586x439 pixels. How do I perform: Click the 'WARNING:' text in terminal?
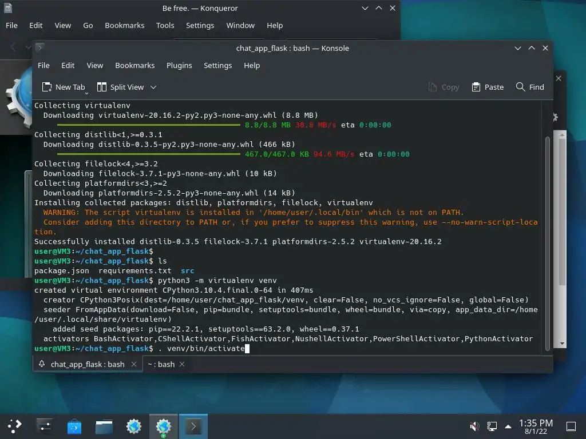pos(61,213)
